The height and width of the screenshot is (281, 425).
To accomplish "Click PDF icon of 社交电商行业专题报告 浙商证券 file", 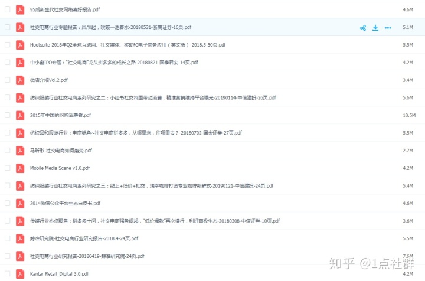I will (20, 27).
